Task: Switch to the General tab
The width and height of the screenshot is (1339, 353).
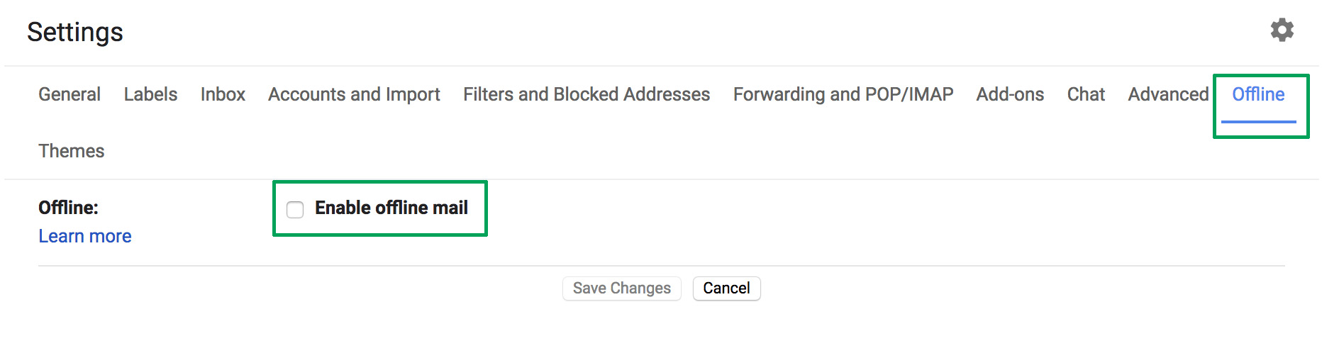Action: [70, 94]
